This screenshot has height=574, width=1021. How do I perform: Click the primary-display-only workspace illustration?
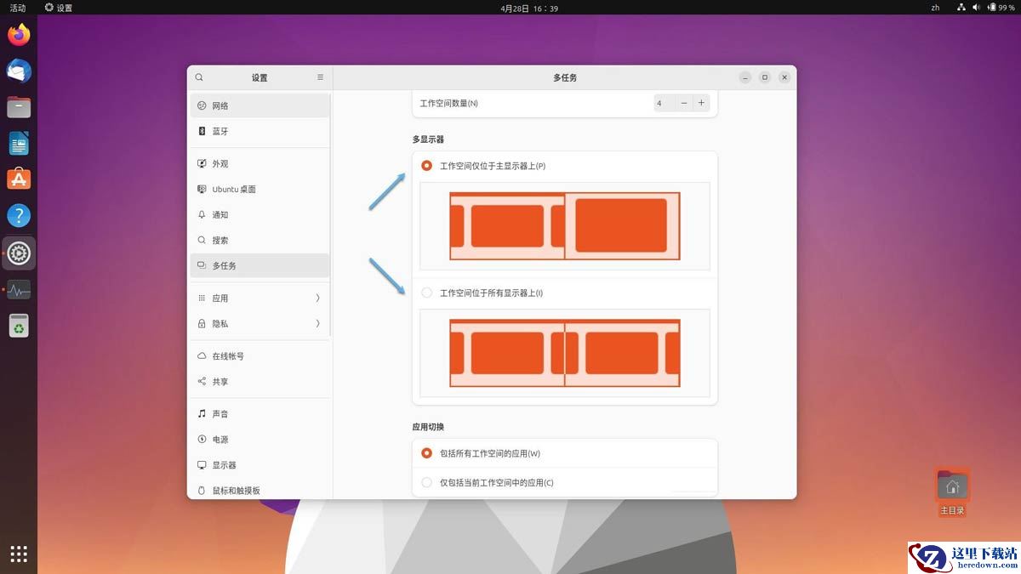point(565,226)
